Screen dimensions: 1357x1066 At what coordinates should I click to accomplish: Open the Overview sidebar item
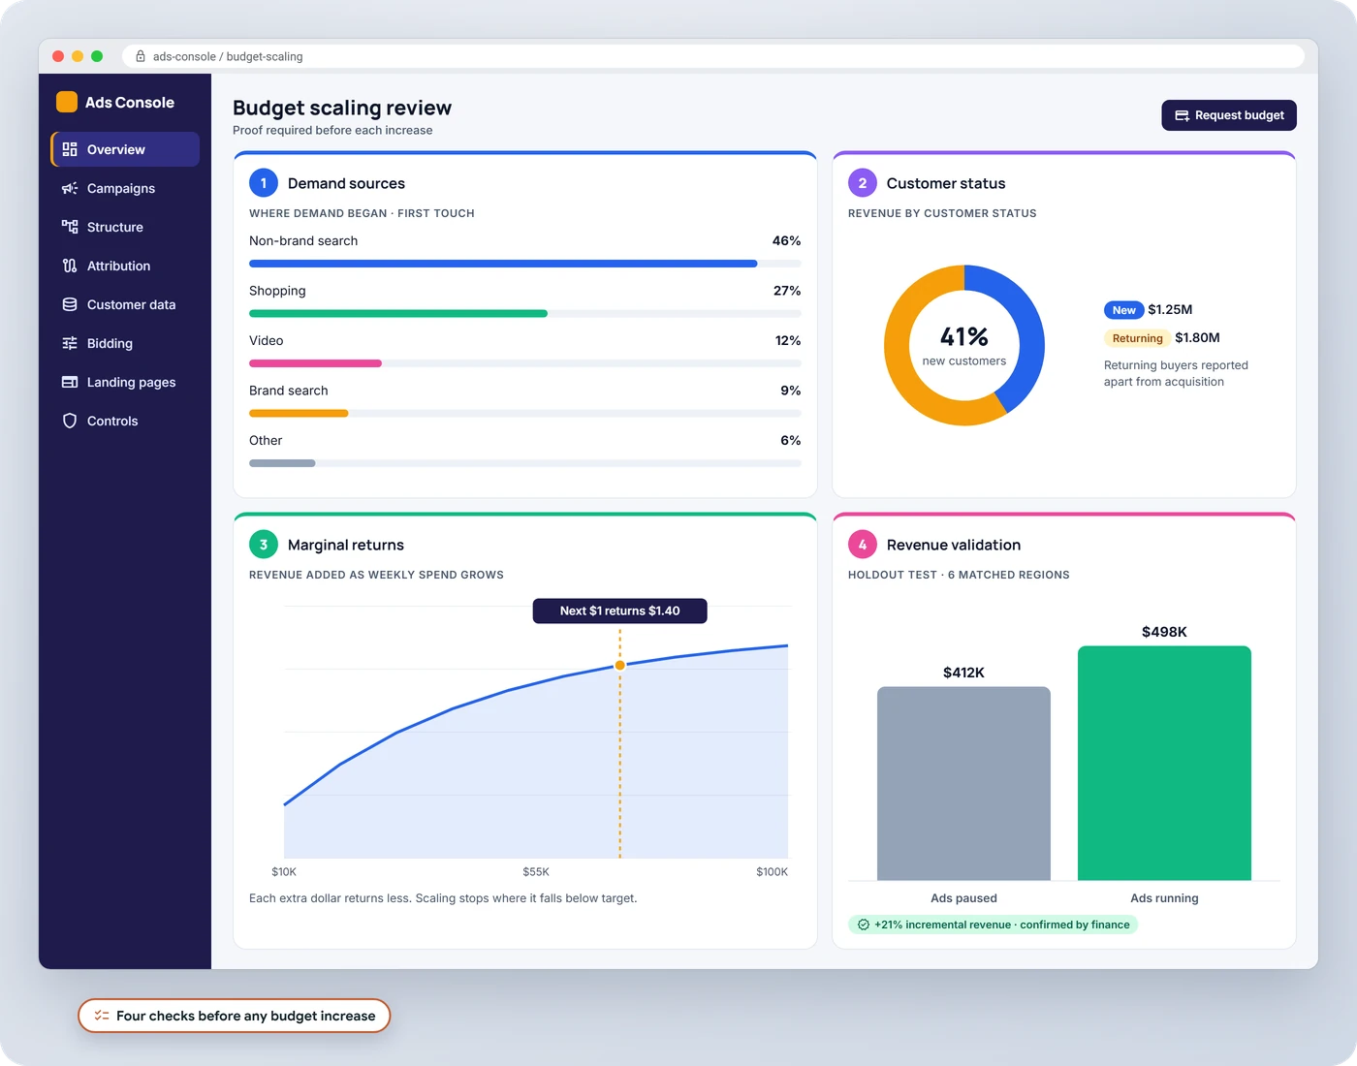(125, 149)
